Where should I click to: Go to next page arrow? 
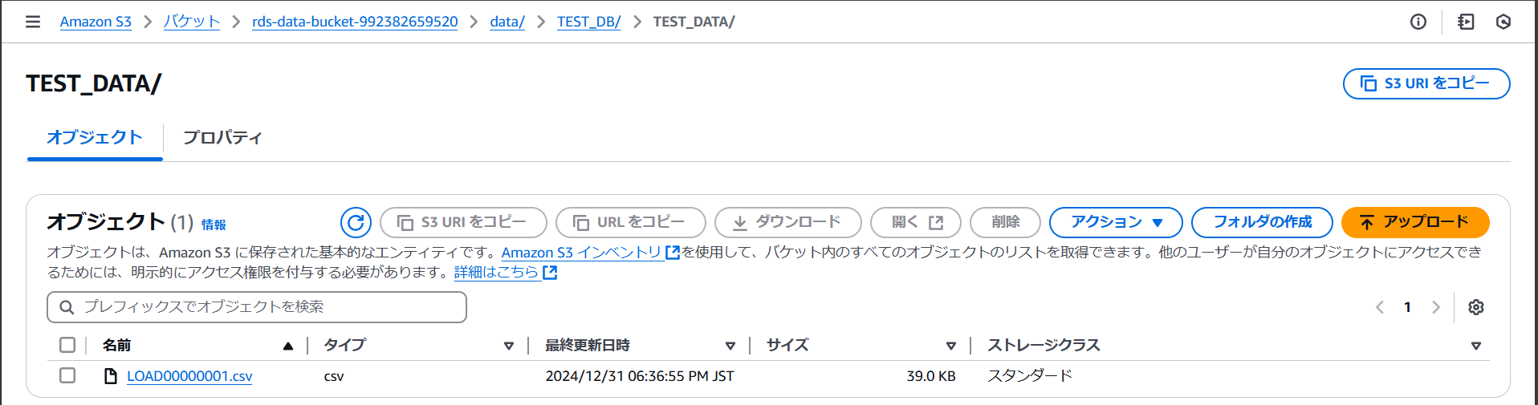[x=1436, y=307]
